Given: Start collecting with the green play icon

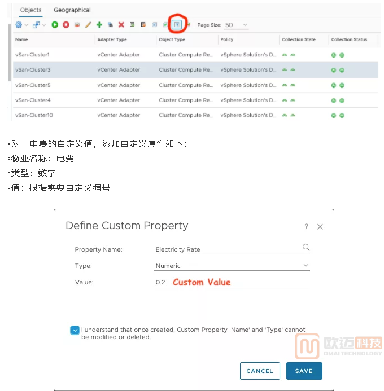Looking at the screenshot, I should [55, 25].
